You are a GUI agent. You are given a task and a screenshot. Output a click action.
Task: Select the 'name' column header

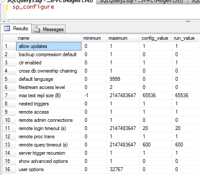(x=49, y=38)
